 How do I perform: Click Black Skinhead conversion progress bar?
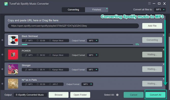click(x=77, y=44)
